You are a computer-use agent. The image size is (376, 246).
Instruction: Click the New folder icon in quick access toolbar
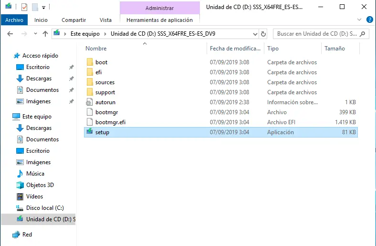point(35,7)
